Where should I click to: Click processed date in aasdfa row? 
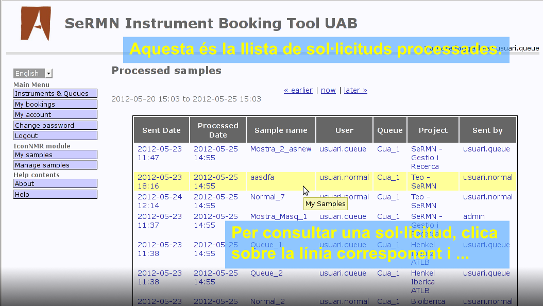tap(216, 182)
